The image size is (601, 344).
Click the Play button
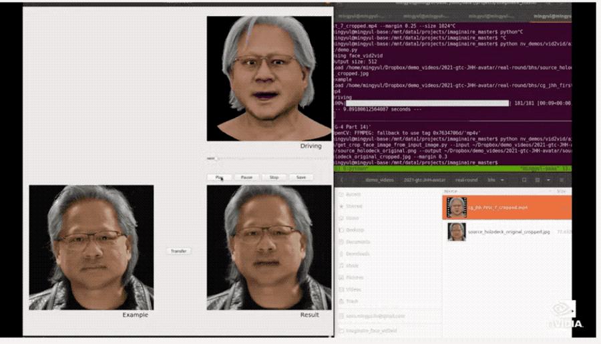[x=220, y=177]
